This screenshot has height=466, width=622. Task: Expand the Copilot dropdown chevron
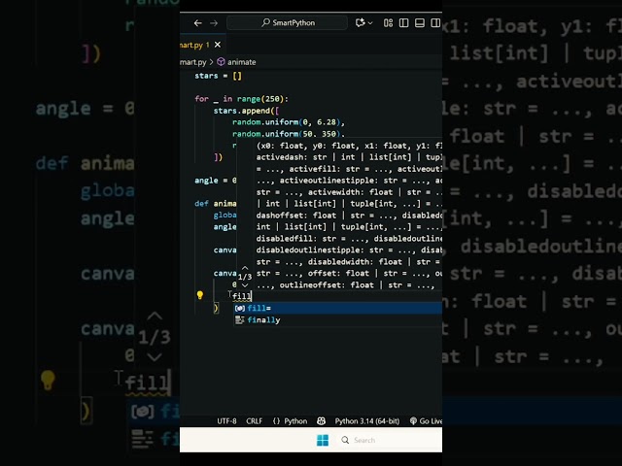(x=370, y=23)
